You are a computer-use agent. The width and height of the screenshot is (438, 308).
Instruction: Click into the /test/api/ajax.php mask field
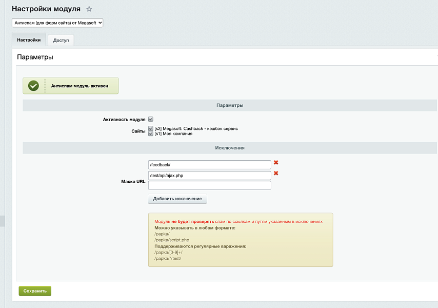coord(209,176)
